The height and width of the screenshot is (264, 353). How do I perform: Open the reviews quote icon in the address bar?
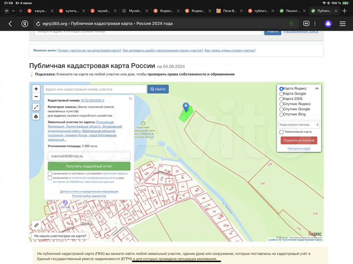pos(306,24)
